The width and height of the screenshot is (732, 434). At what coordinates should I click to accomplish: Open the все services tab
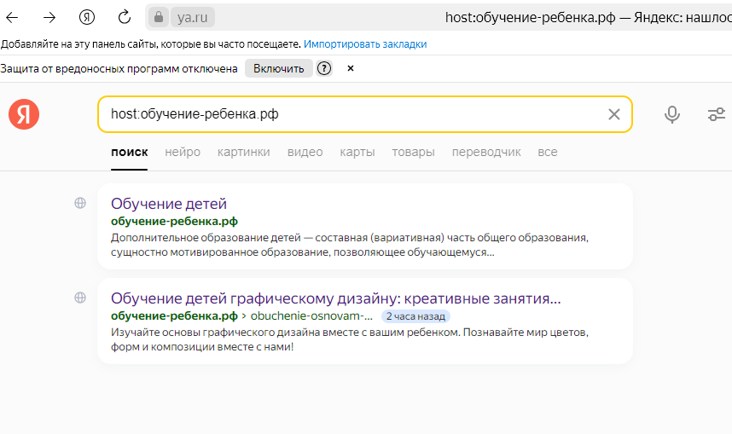tap(548, 152)
